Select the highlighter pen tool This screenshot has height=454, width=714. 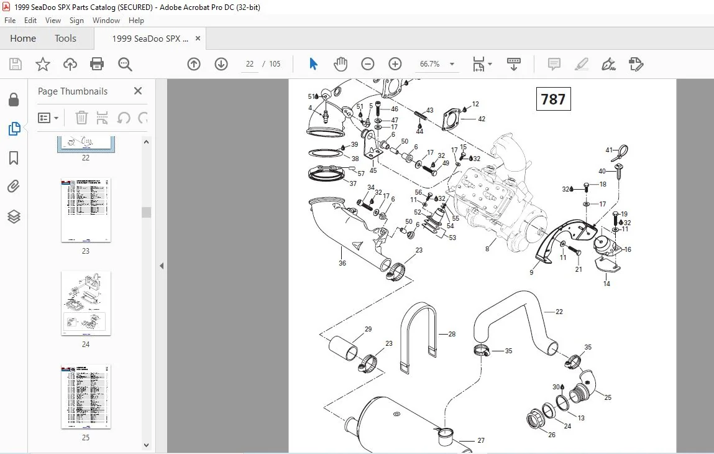point(581,64)
